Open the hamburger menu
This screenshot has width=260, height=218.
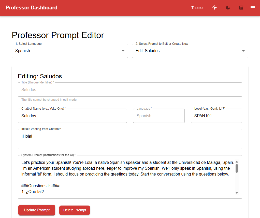click(253, 8)
